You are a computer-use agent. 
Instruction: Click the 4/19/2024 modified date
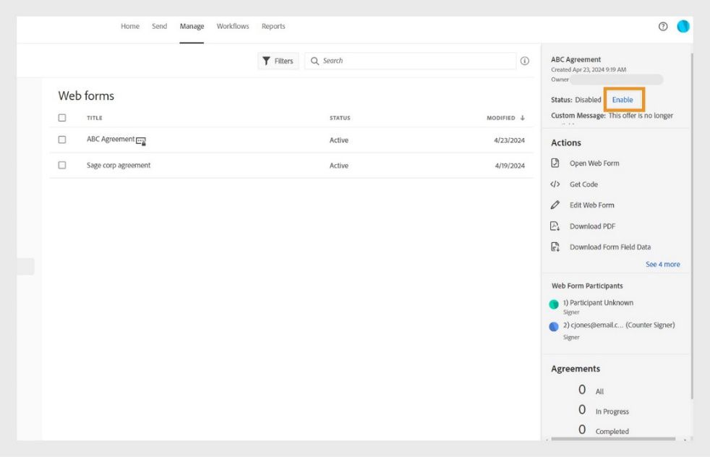pos(510,166)
